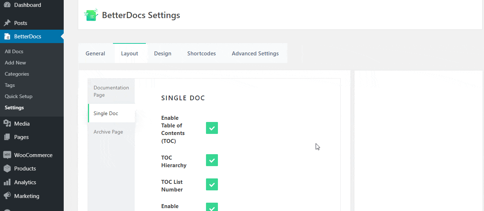484x211 pixels.
Task: Open the Advanced Settings tab
Action: pyautogui.click(x=255, y=53)
